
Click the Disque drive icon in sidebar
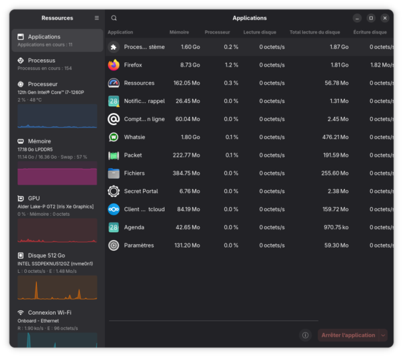click(x=21, y=255)
